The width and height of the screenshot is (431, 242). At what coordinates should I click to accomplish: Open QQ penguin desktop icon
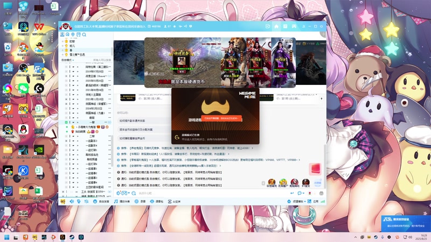pos(23,130)
